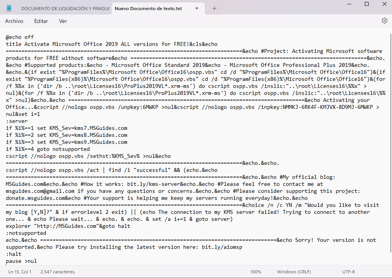Screen dimensions: 392x278
Task: Click the 2.547 caracteres count in status bar
Action: point(58,272)
